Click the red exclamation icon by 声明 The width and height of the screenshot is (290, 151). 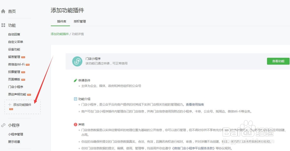(75, 124)
